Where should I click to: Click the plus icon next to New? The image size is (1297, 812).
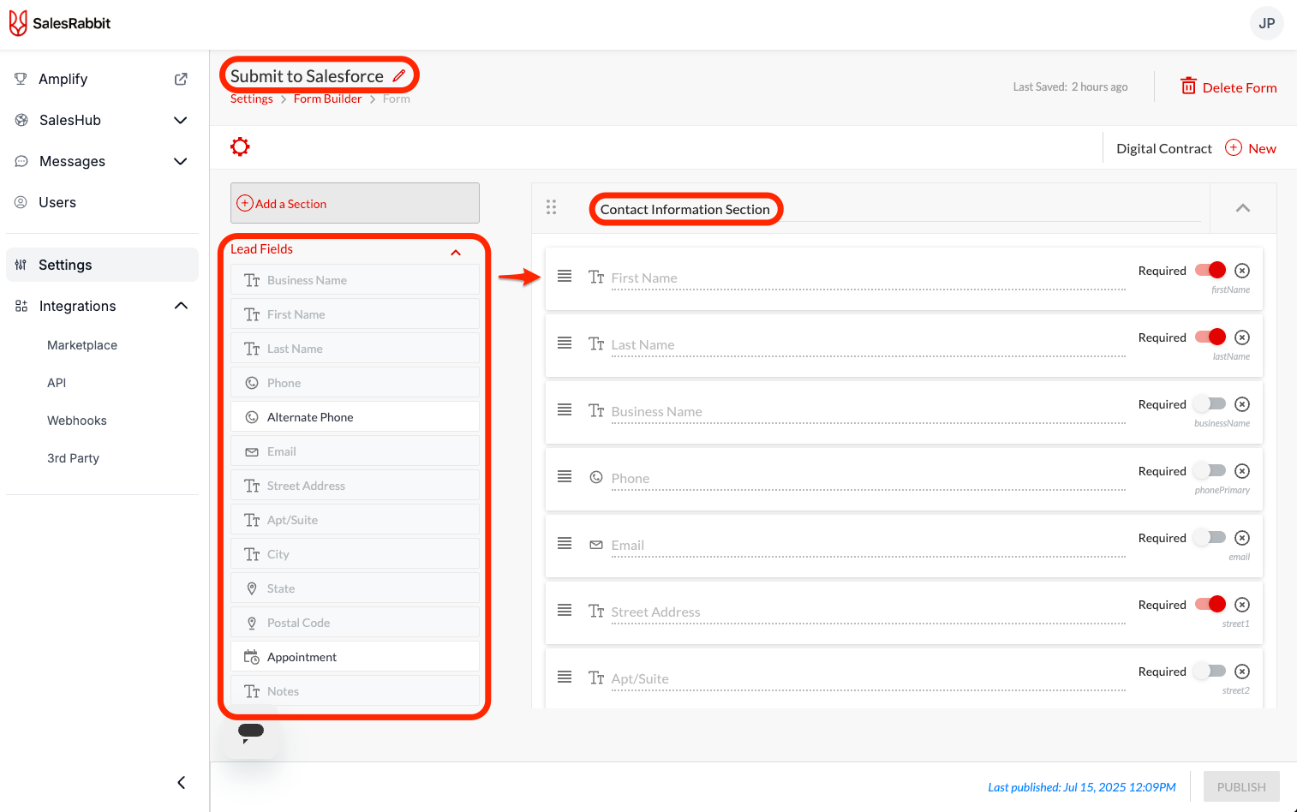pos(1234,147)
